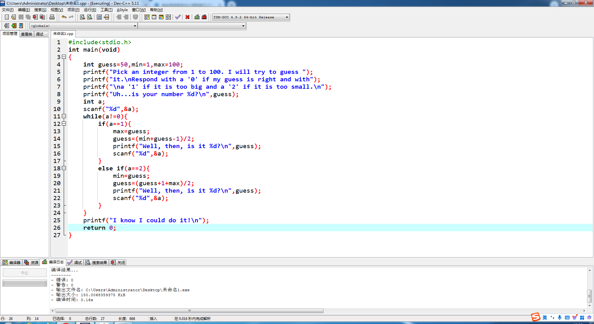This screenshot has height=324, width=594.
Task: Open the 项目[P] menu
Action: (73, 10)
